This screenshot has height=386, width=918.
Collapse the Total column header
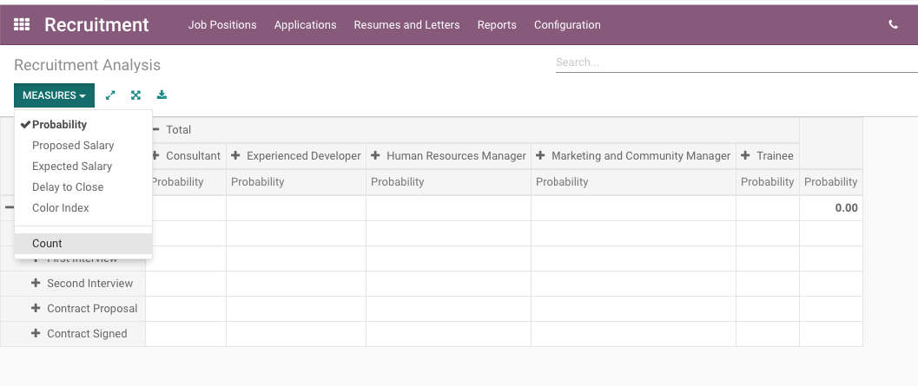[172, 130]
